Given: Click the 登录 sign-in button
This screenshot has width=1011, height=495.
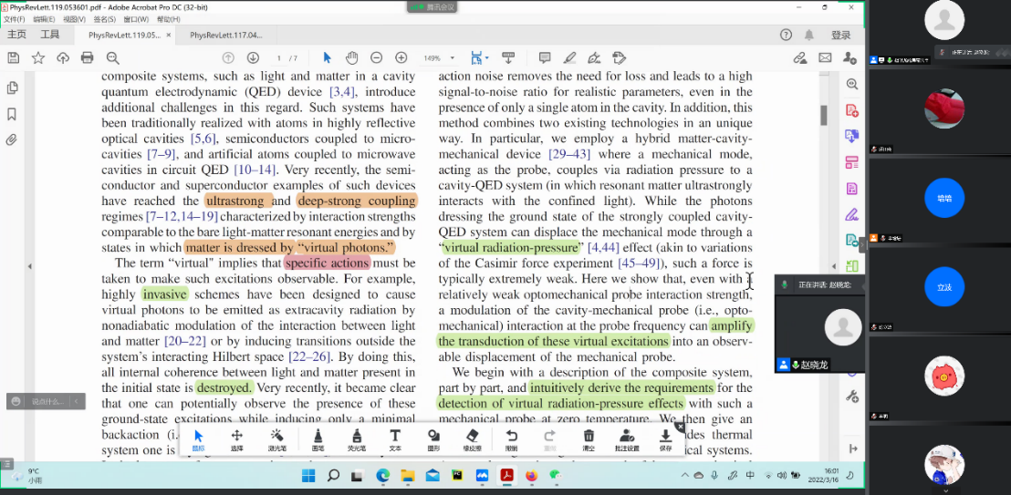Looking at the screenshot, I should pyautogui.click(x=840, y=36).
